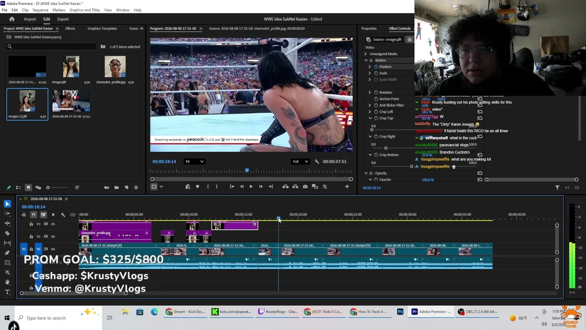Image resolution: width=586 pixels, height=330 pixels.
Task: Select the Selection tool in the timeline toolbar
Action: pos(7,204)
